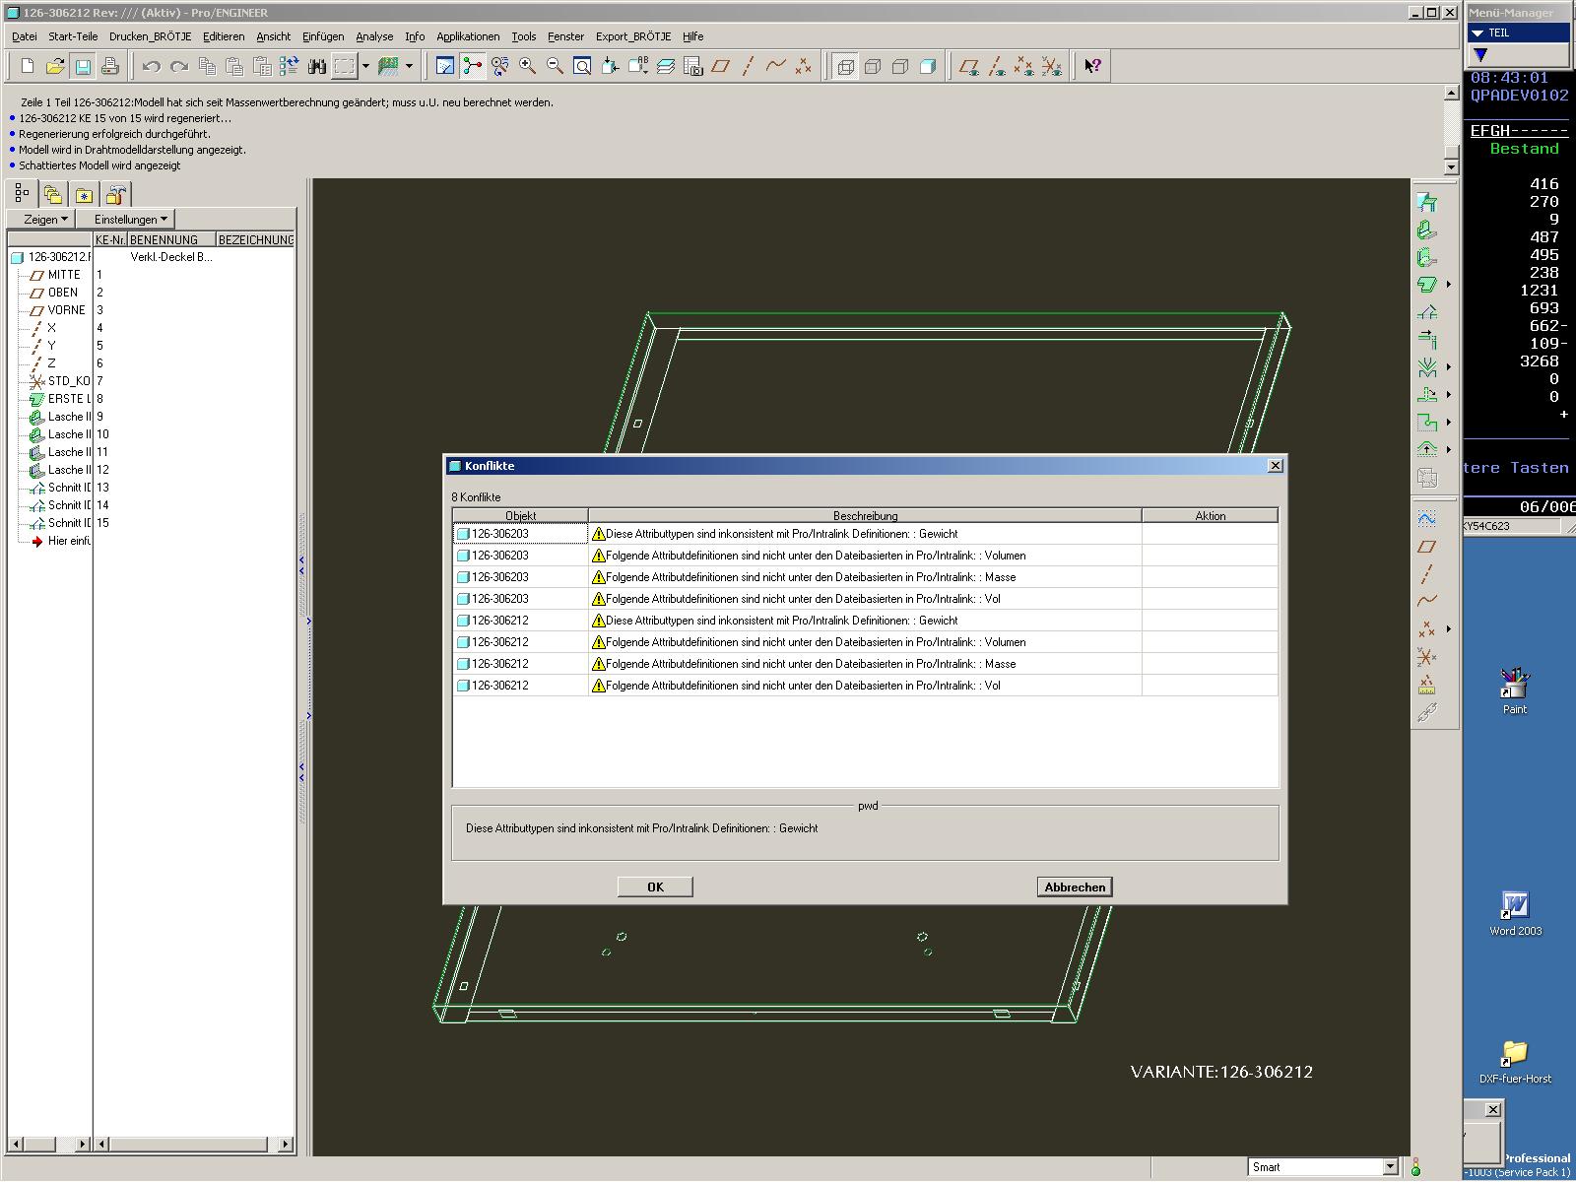Confirm the conflicts with OK

point(654,886)
